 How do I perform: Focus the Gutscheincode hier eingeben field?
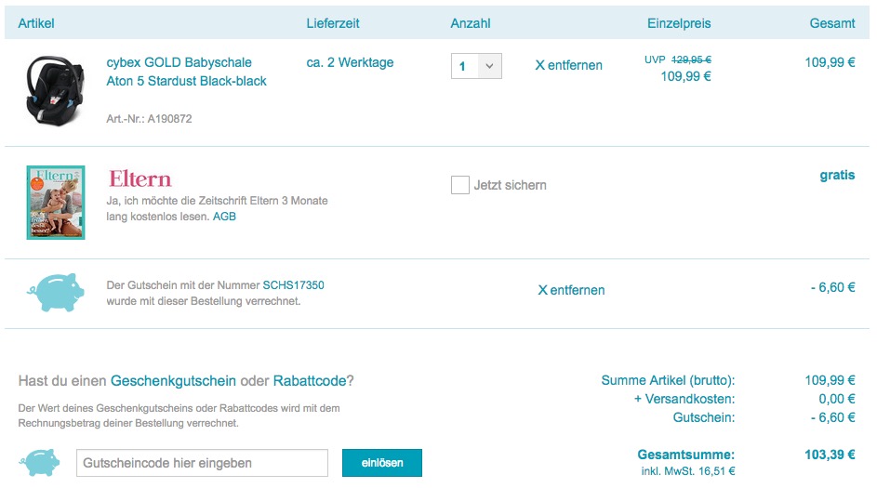click(x=202, y=463)
